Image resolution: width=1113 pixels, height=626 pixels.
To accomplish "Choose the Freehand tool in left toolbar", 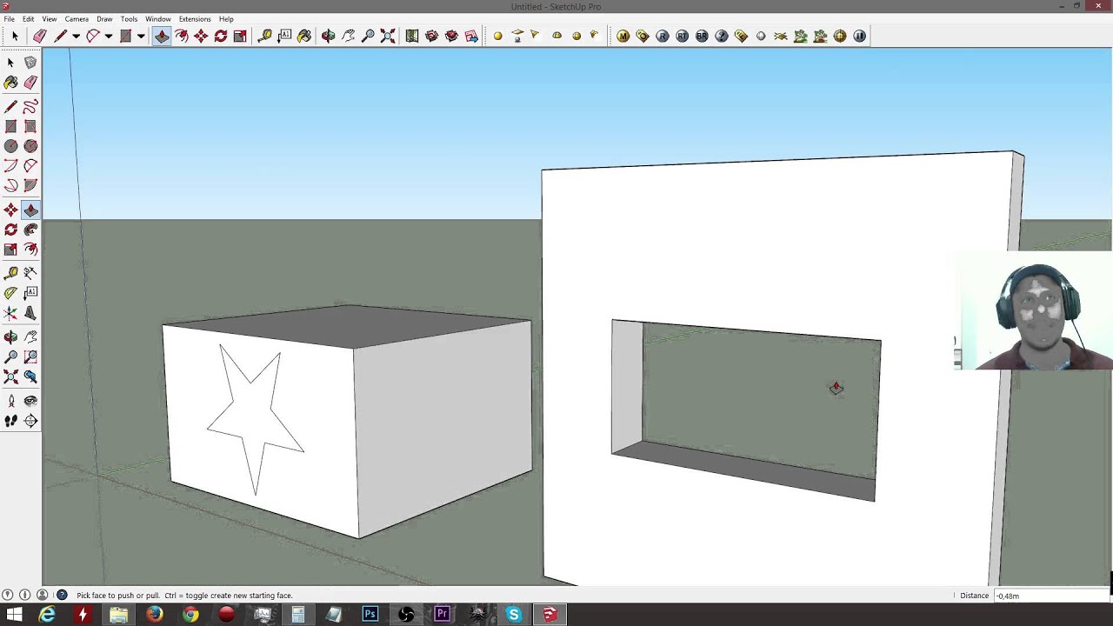I will point(30,107).
